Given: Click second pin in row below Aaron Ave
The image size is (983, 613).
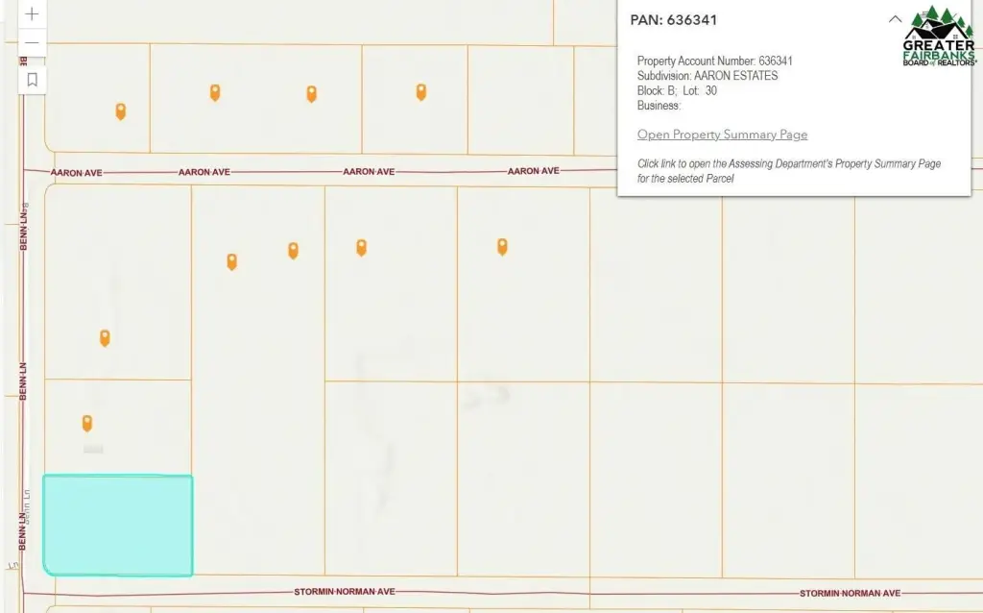Looking at the screenshot, I should 293,250.
